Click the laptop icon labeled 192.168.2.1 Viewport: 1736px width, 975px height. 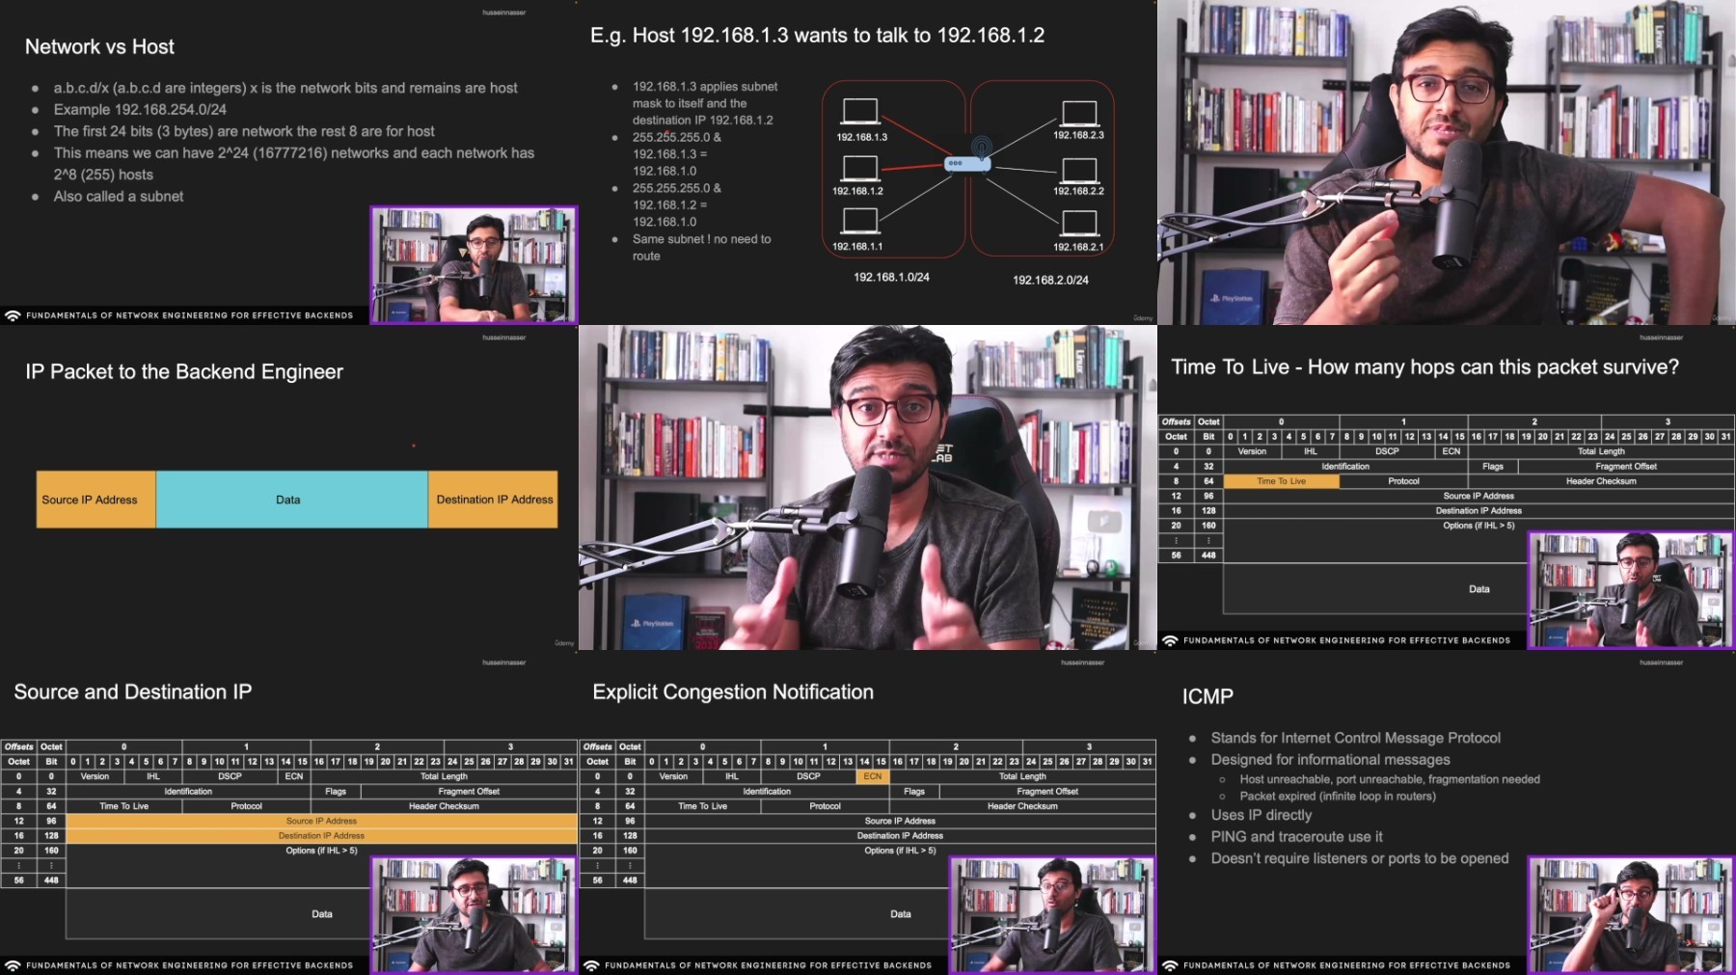[1079, 223]
